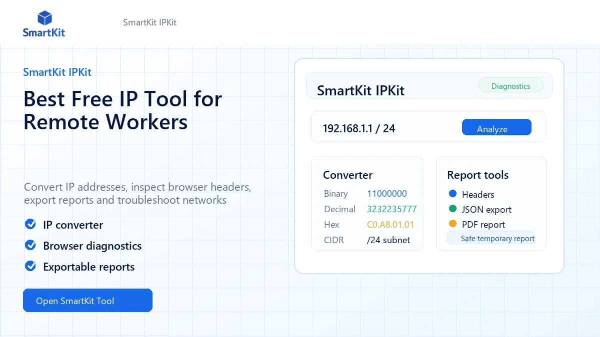Screen dimensions: 600x337
Task: Focus the 192.168.1.1 / 24 input field
Action: click(428, 127)
